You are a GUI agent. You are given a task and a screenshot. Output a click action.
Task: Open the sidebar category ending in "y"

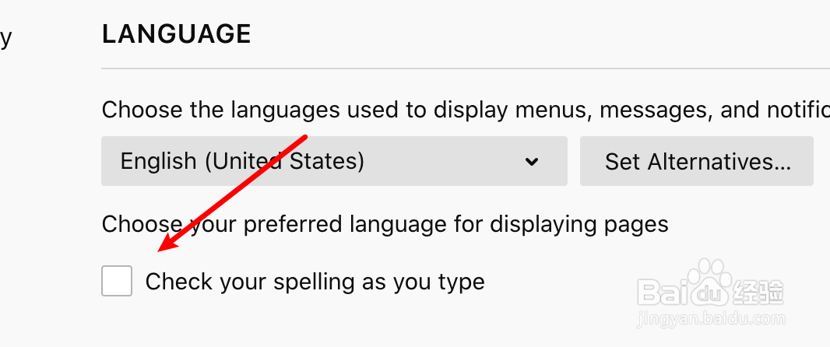[5, 38]
